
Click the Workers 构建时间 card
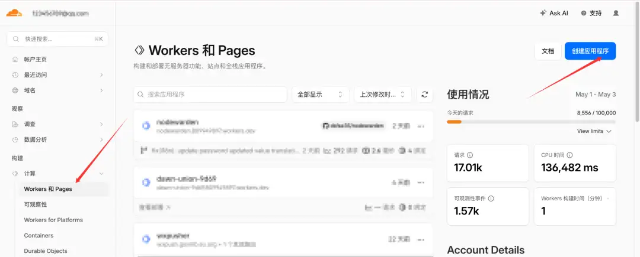click(575, 206)
